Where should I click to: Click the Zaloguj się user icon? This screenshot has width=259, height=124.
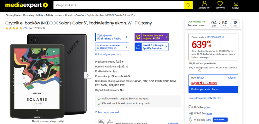[205, 4]
